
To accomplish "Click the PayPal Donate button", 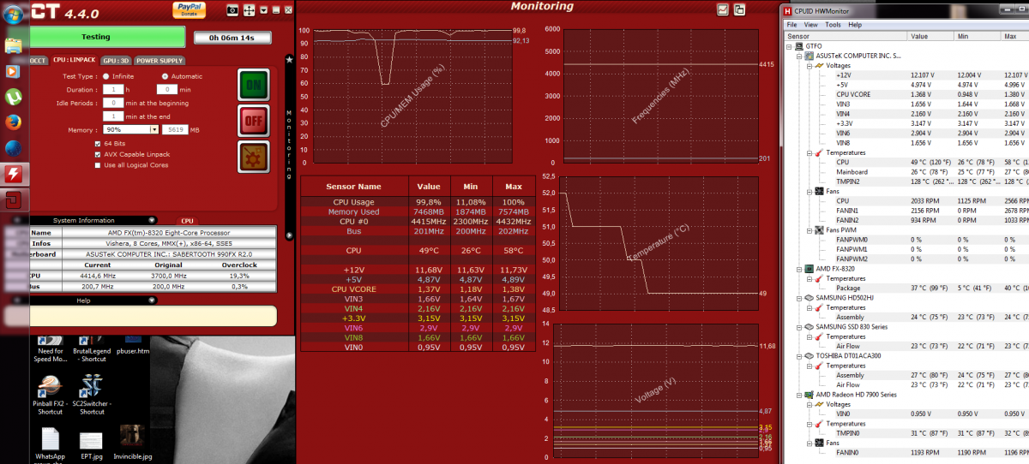I will click(x=189, y=9).
